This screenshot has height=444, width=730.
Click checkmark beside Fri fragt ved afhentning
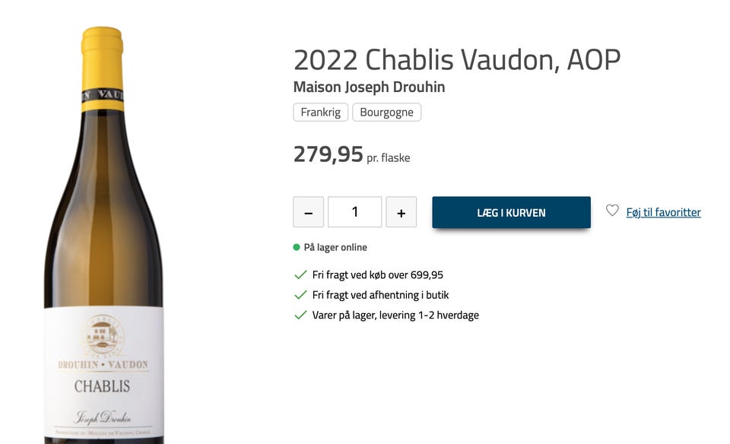click(300, 295)
